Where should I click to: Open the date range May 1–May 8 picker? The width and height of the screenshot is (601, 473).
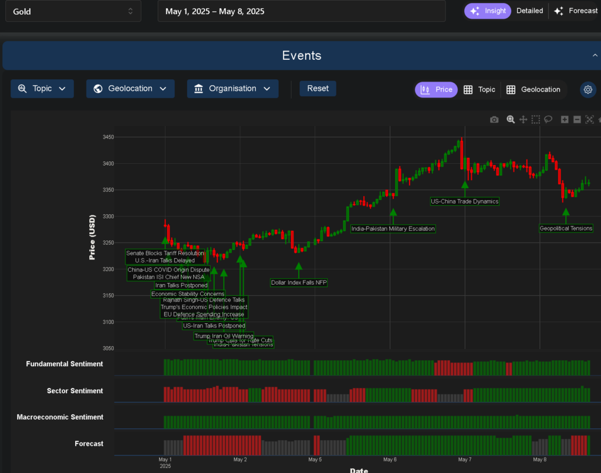[x=302, y=11]
